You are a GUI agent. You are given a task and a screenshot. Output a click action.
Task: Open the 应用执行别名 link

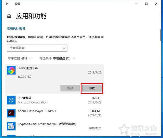tap(16, 28)
